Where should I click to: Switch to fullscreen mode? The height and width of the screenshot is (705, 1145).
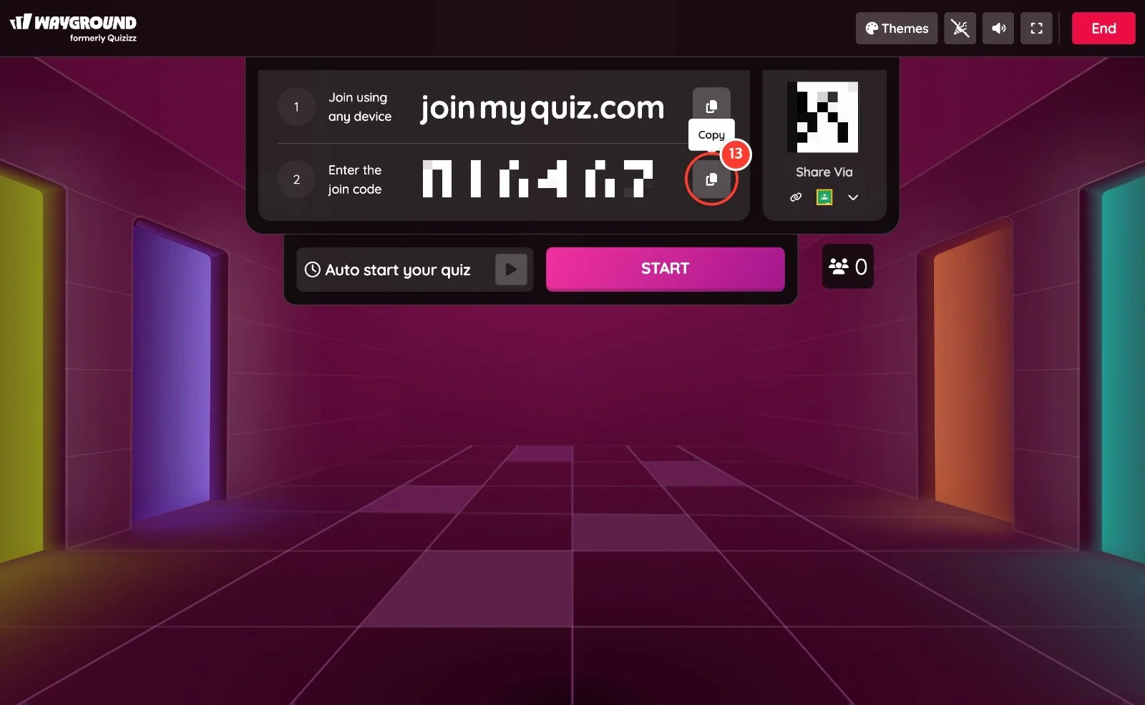click(1036, 29)
